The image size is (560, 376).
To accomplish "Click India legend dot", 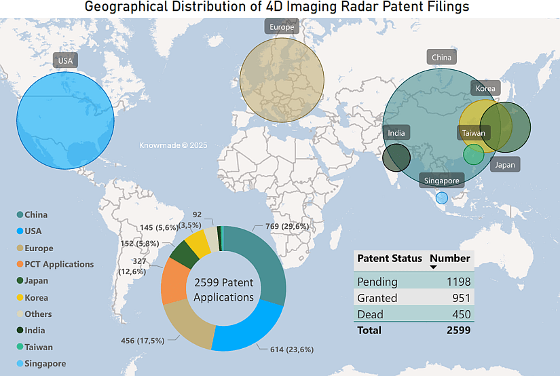I will tap(20, 331).
